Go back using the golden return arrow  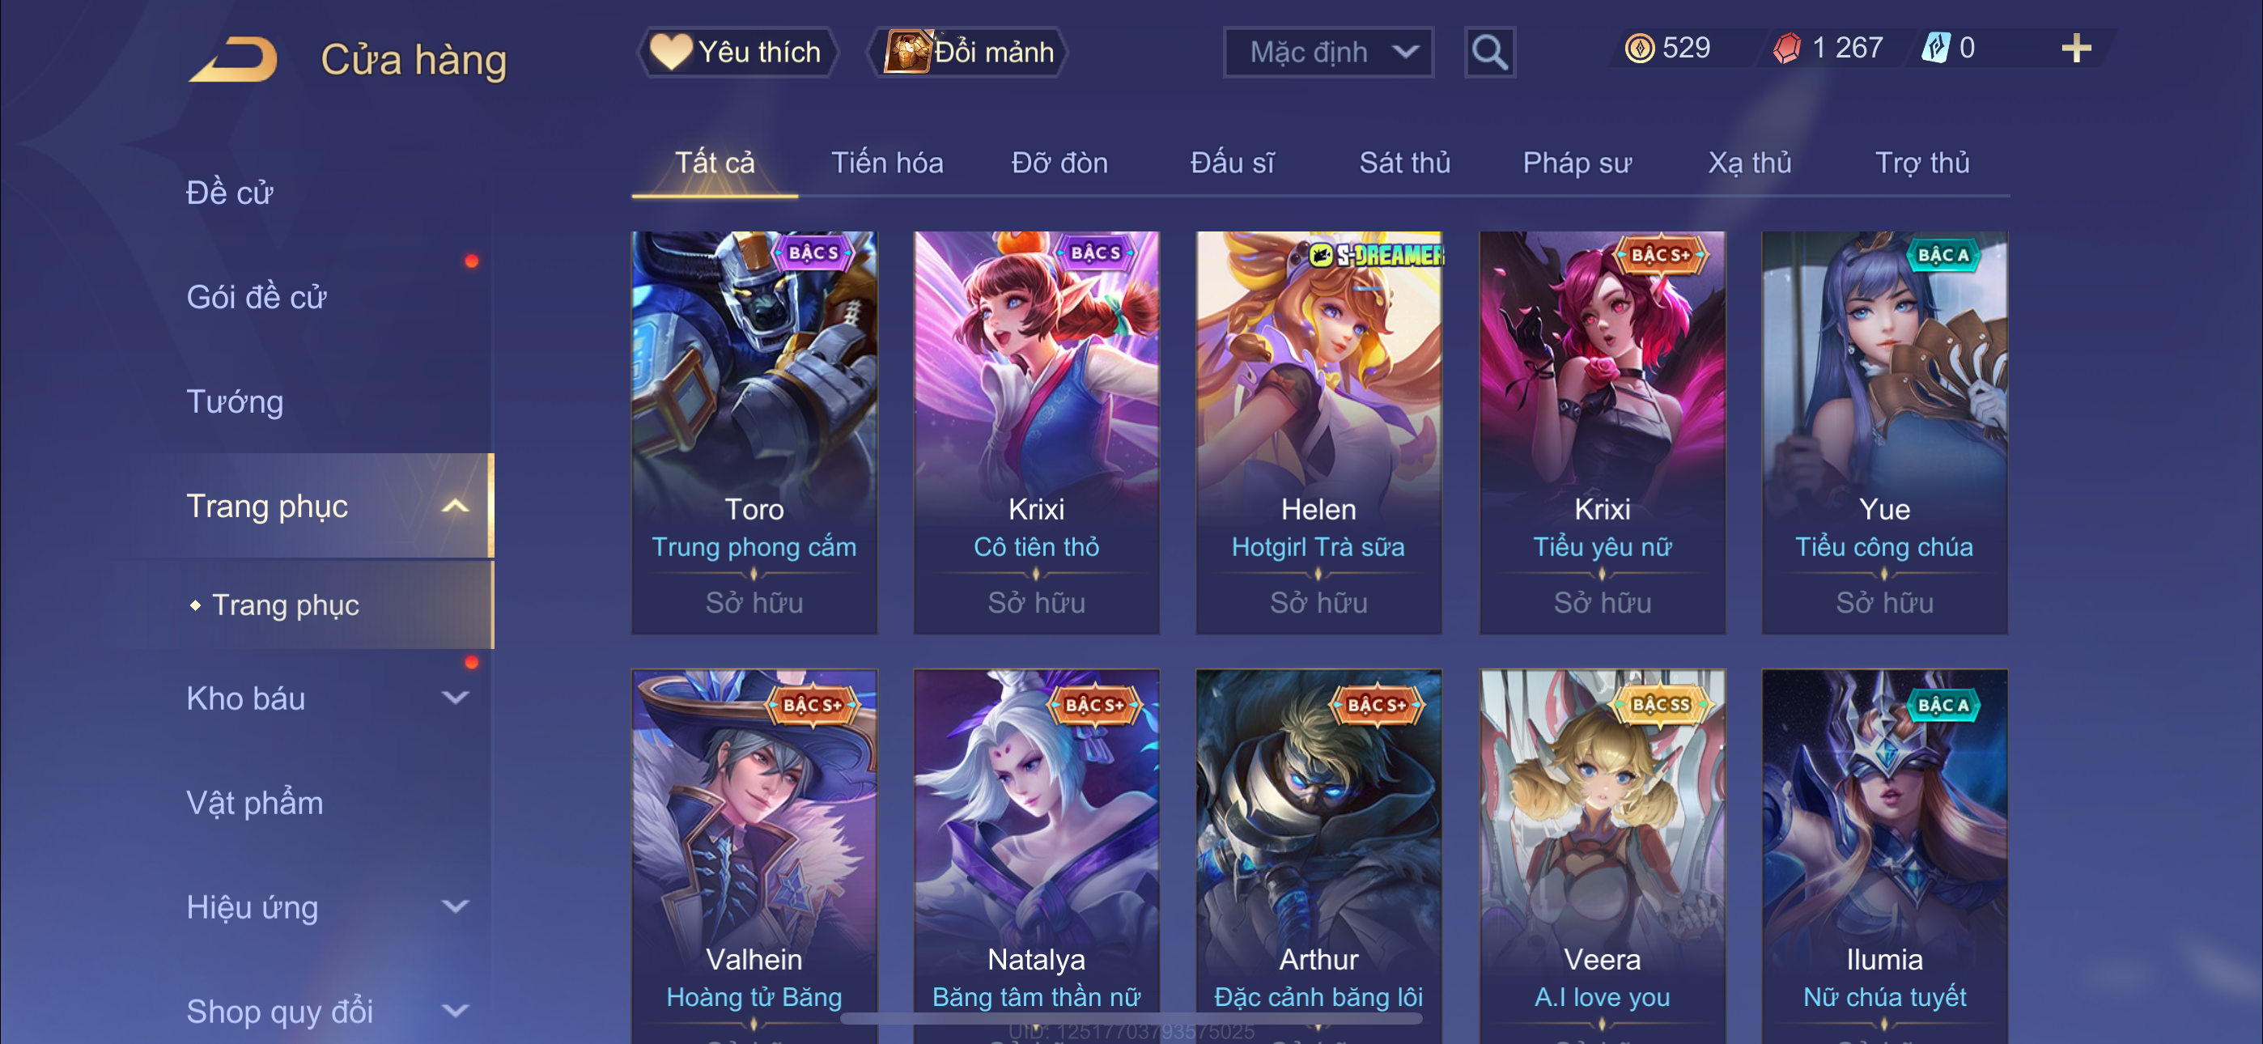[x=234, y=60]
